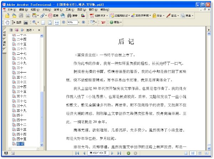This screenshot has width=214, height=159.
Task: Click the full screen icon in status bar
Action: tap(6, 153)
